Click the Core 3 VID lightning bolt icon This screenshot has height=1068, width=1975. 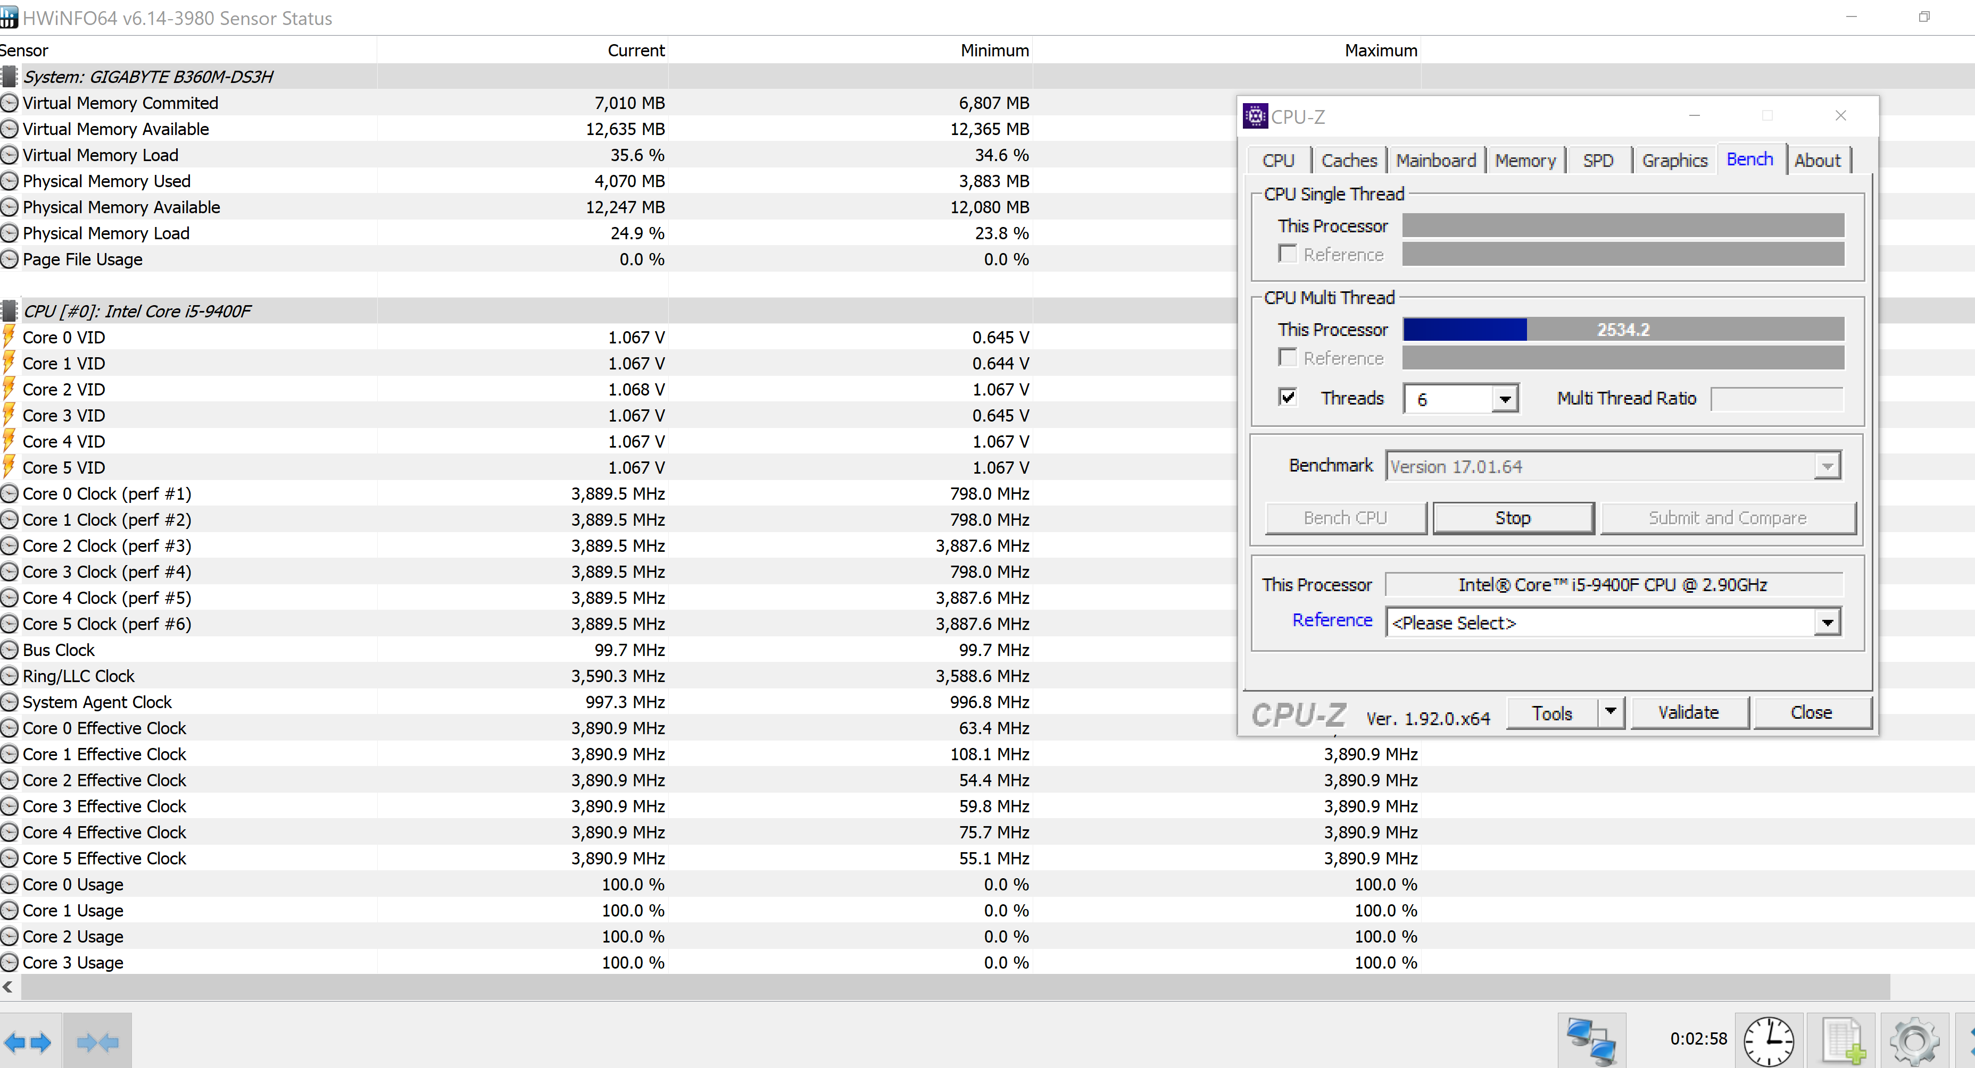[9, 415]
